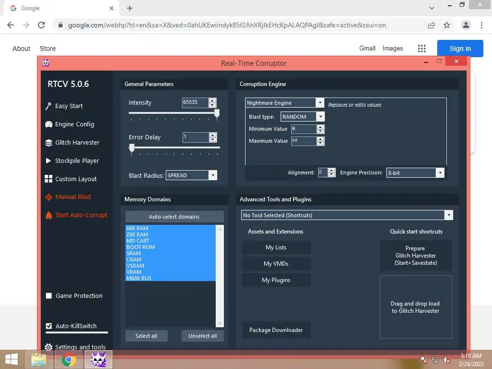Click the Start Auto-Corrupt flame icon
Image resolution: width=492 pixels, height=369 pixels.
49,215
